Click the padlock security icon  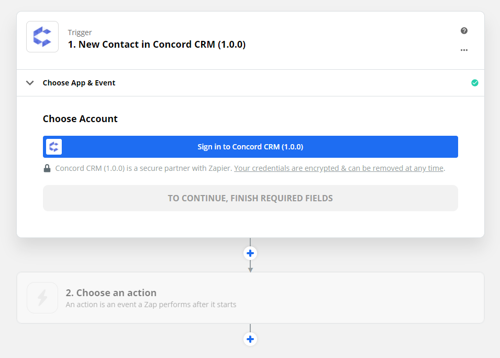(x=47, y=168)
